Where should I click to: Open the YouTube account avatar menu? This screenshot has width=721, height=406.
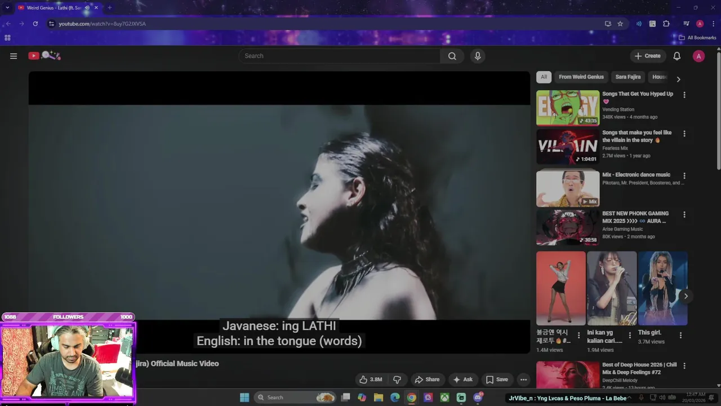(x=698, y=56)
